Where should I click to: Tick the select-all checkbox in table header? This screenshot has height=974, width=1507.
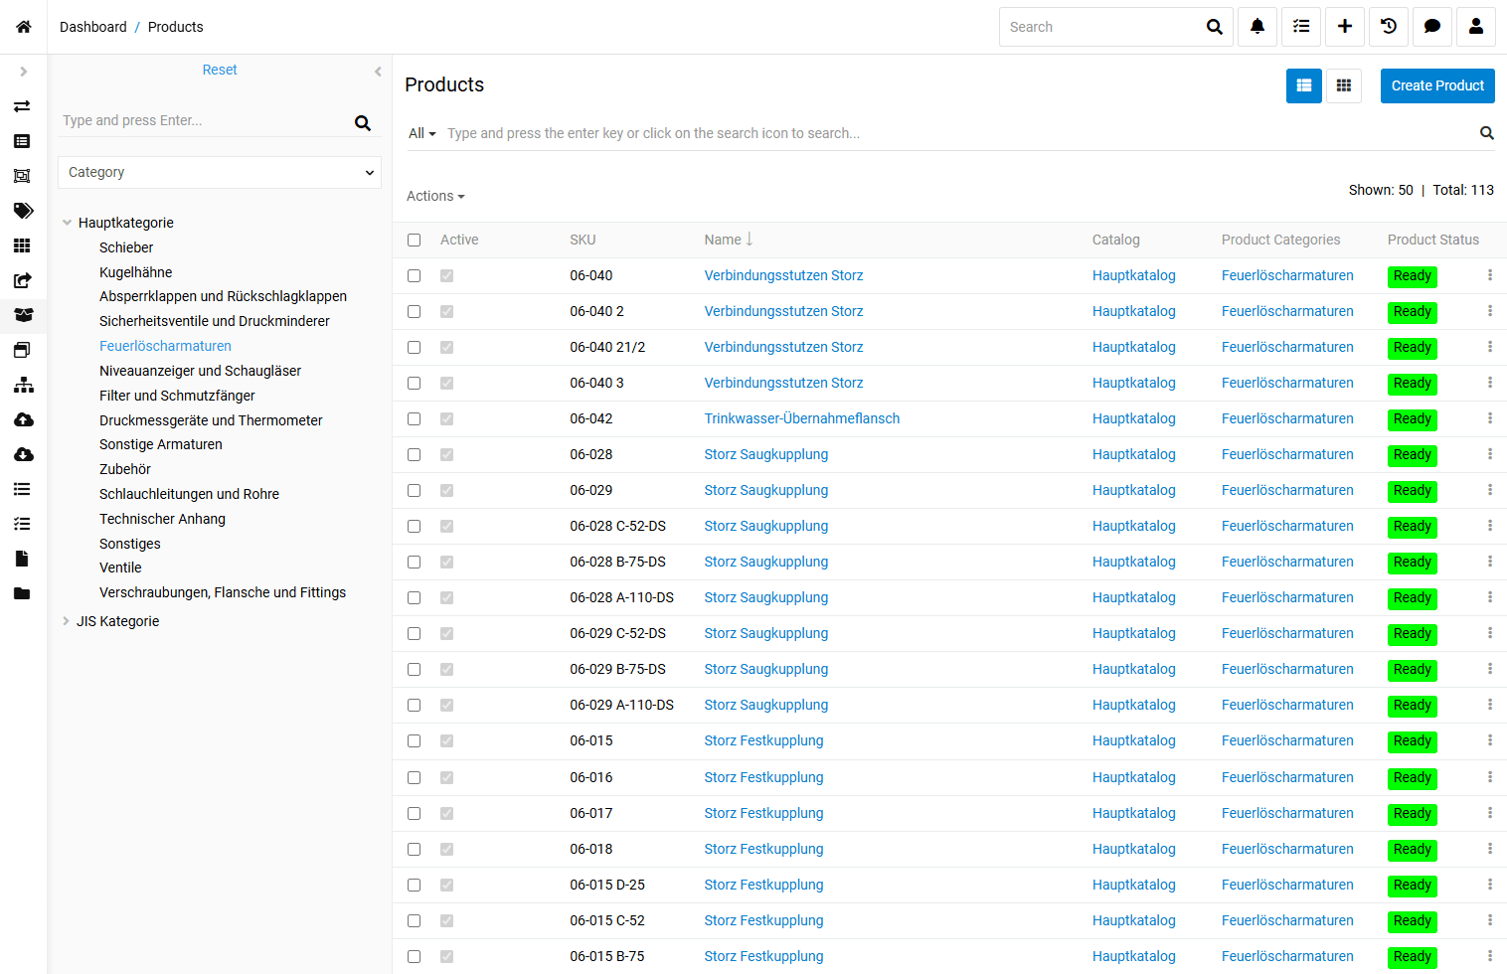(415, 240)
